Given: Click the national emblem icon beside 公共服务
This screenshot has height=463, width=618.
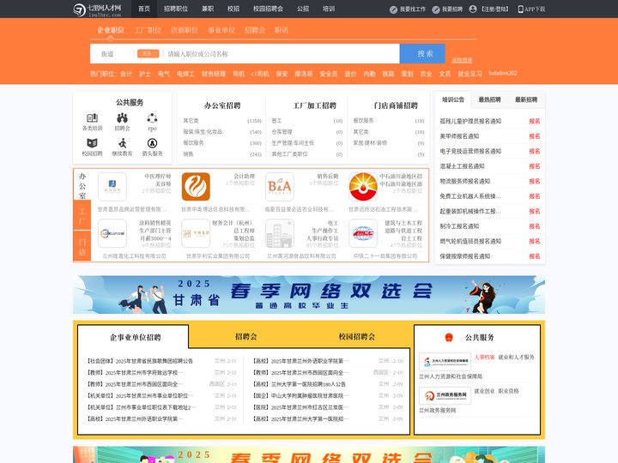Looking at the screenshot, I should [x=449, y=338].
